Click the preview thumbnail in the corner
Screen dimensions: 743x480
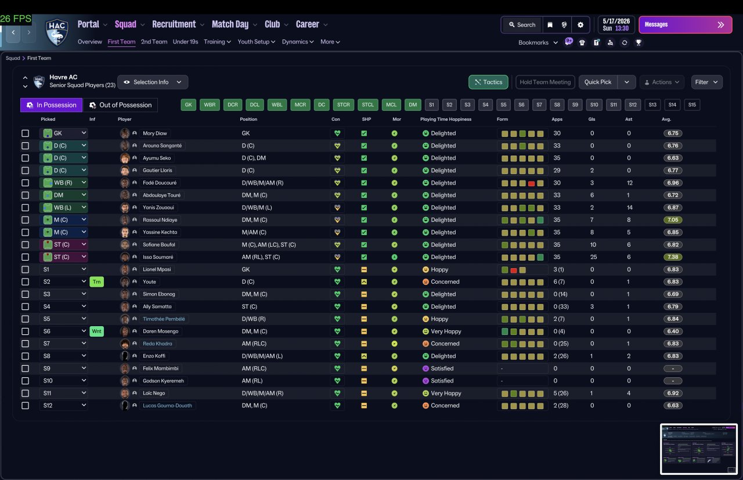coord(699,449)
